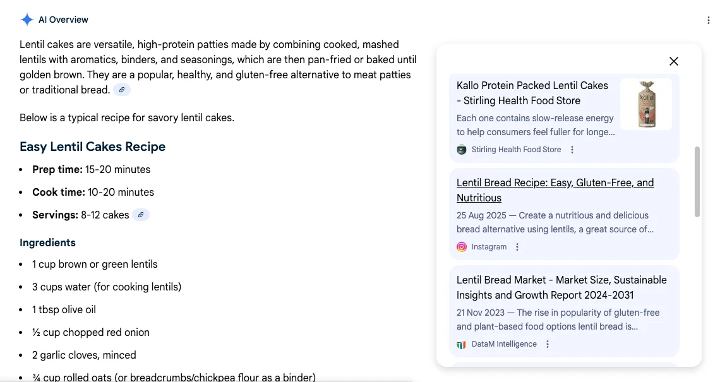The image size is (720, 382).
Task: Open more options for Instagram source
Action: pos(517,247)
